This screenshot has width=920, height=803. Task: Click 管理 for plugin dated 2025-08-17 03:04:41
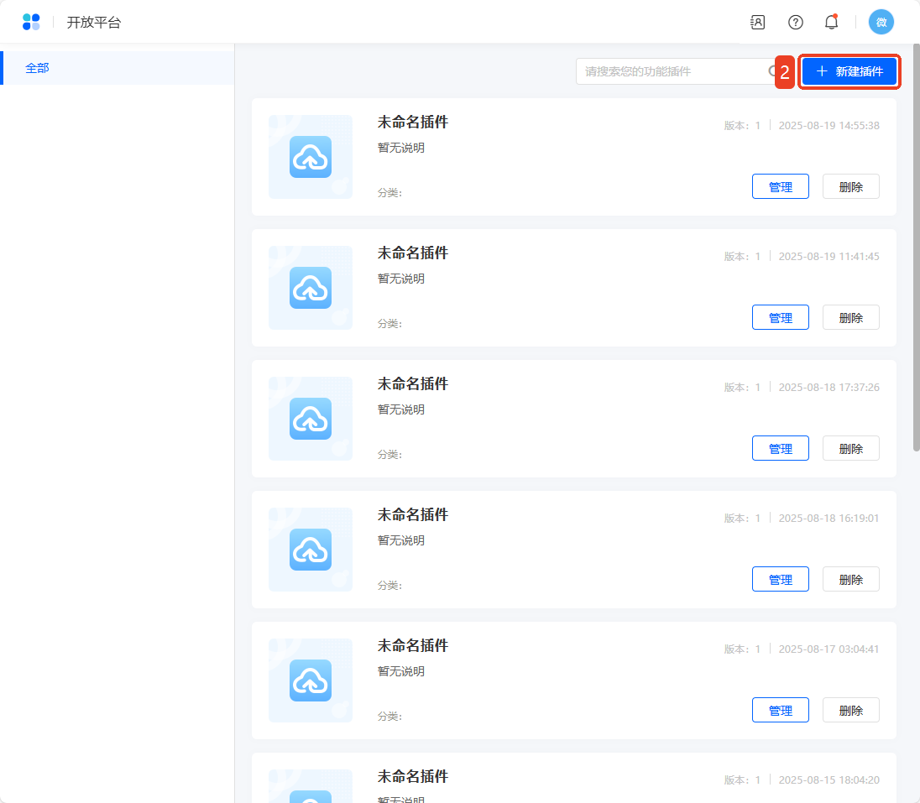click(780, 711)
